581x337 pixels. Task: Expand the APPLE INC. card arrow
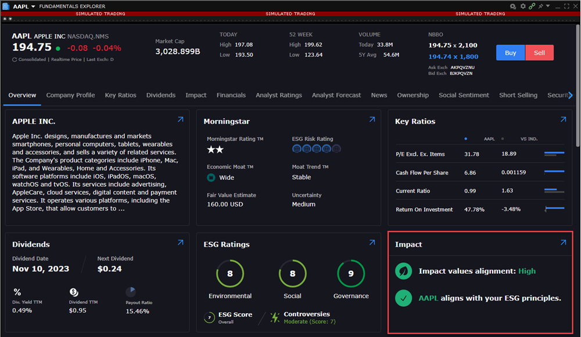point(181,119)
